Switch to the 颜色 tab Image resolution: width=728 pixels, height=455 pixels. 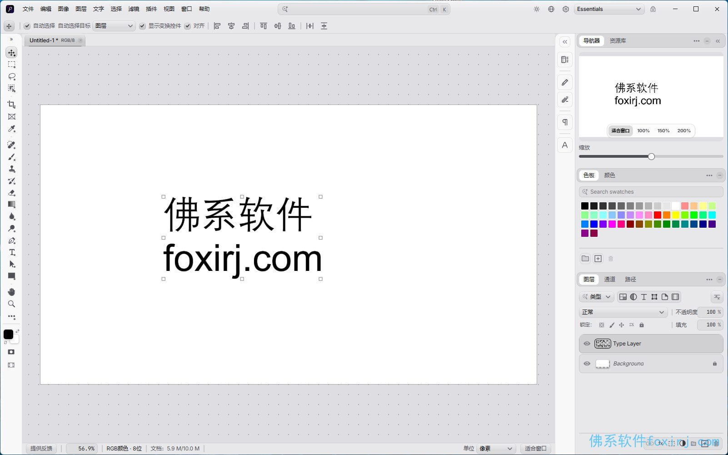tap(610, 175)
